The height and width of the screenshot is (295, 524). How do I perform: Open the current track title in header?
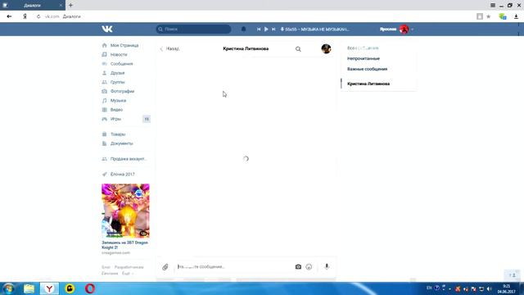317,29
